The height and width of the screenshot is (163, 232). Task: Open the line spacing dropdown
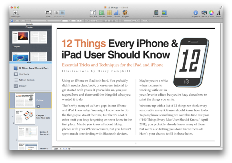[127, 20]
